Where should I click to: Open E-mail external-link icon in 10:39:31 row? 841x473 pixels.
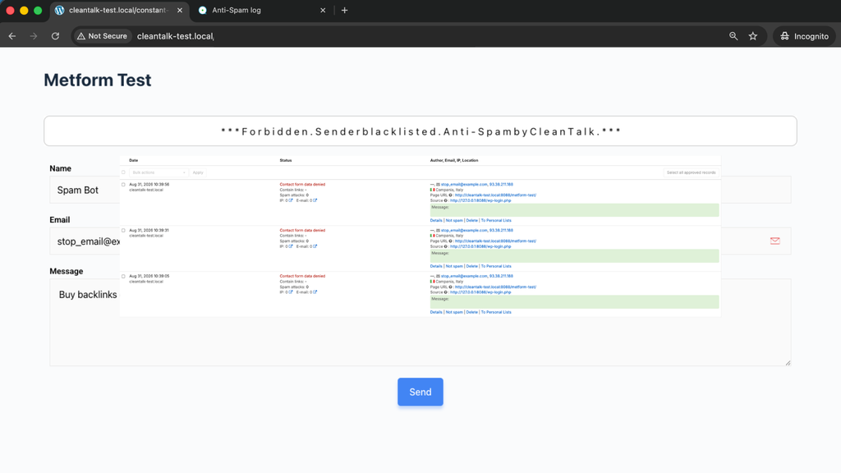[x=315, y=246]
